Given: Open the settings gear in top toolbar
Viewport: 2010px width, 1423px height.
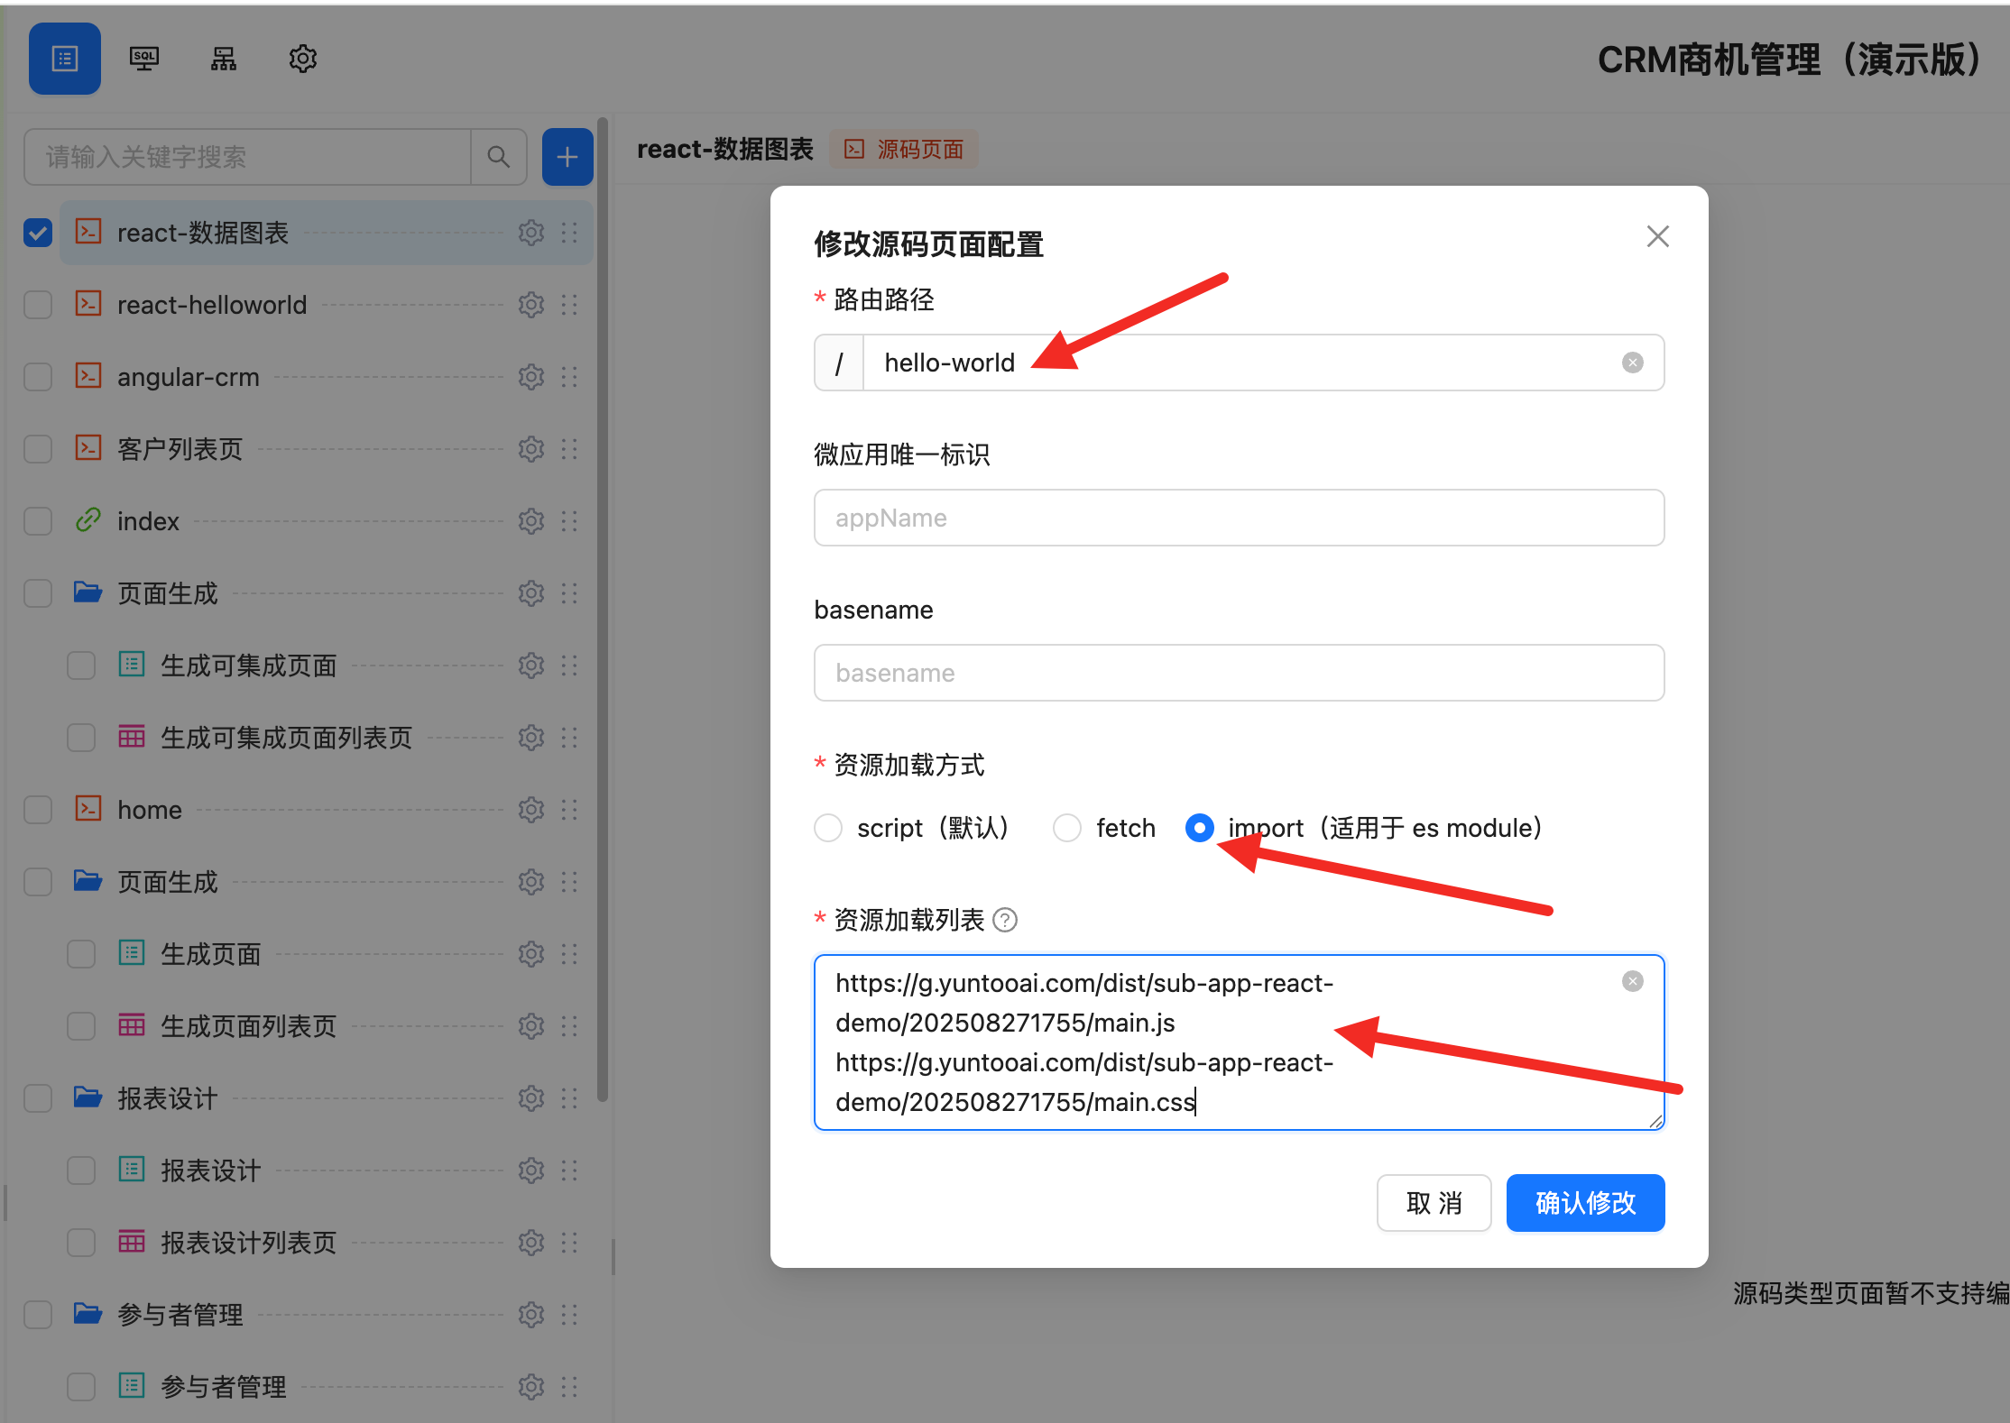Looking at the screenshot, I should 302,58.
